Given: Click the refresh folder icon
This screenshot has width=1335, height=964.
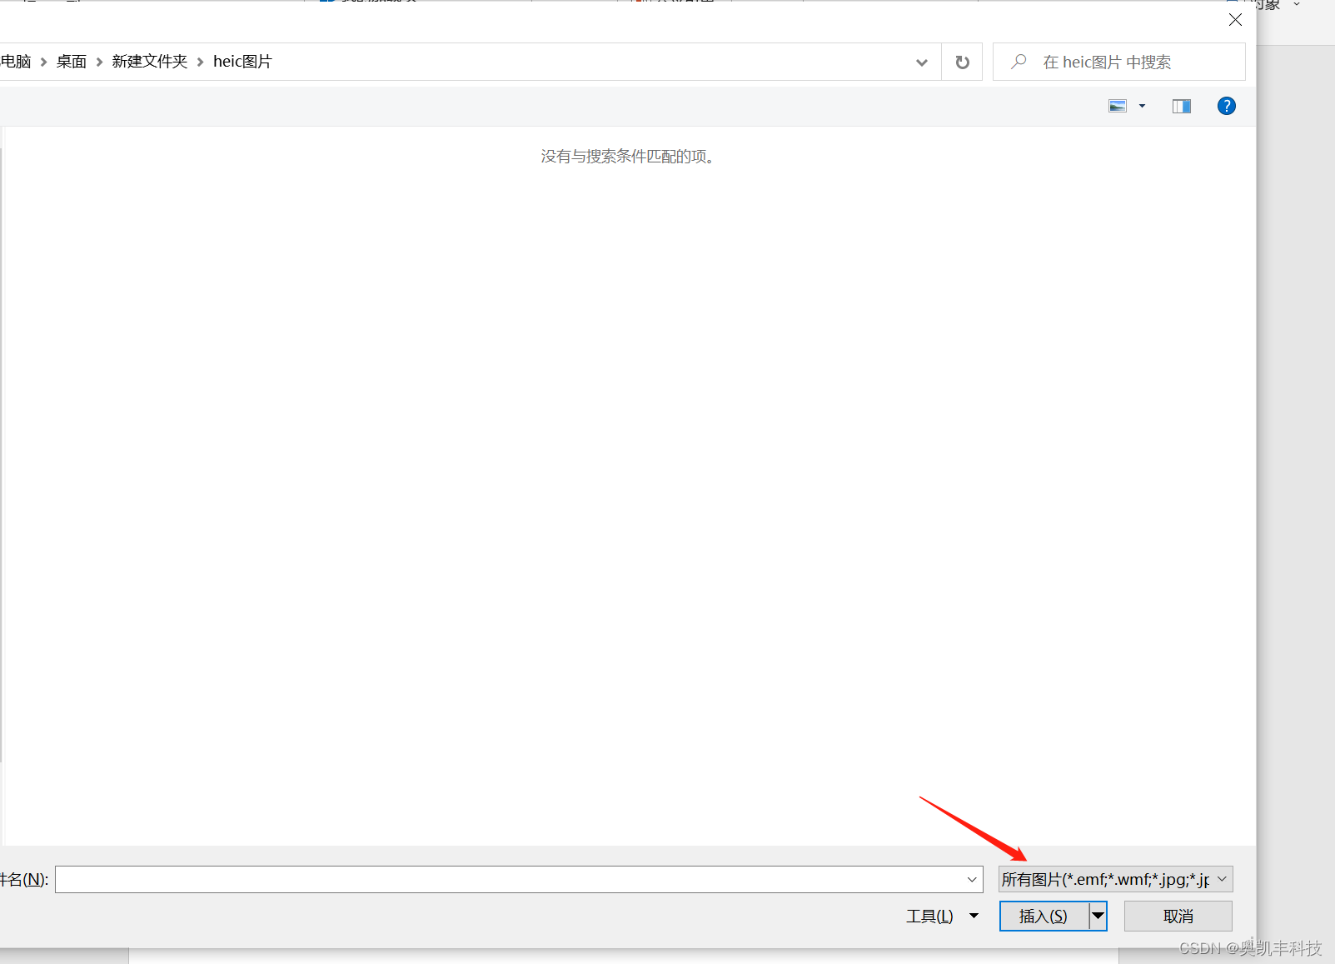Looking at the screenshot, I should pos(962,62).
